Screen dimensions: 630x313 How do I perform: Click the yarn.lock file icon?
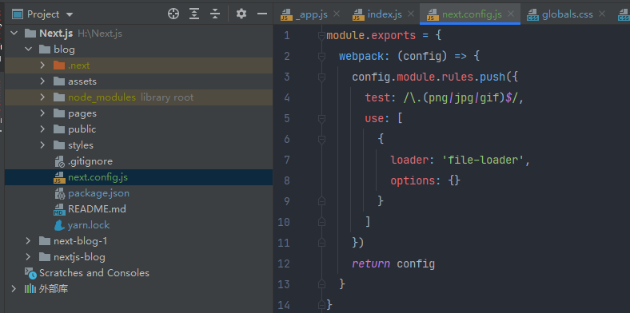59,225
